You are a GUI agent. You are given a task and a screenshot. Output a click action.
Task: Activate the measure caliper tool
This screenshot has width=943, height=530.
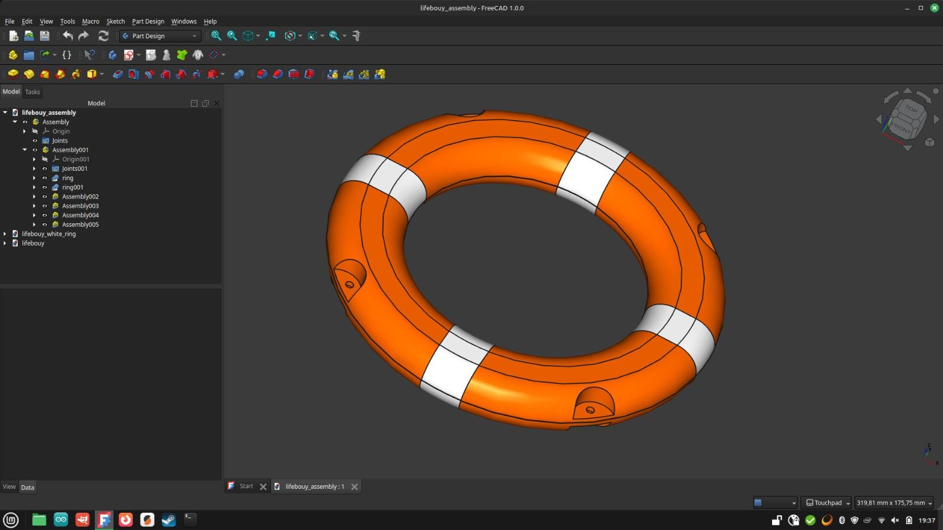(x=356, y=36)
